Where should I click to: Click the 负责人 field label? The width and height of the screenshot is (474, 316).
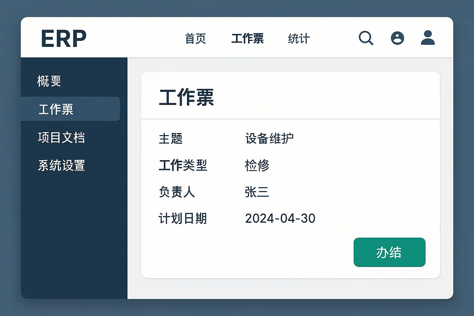point(177,192)
